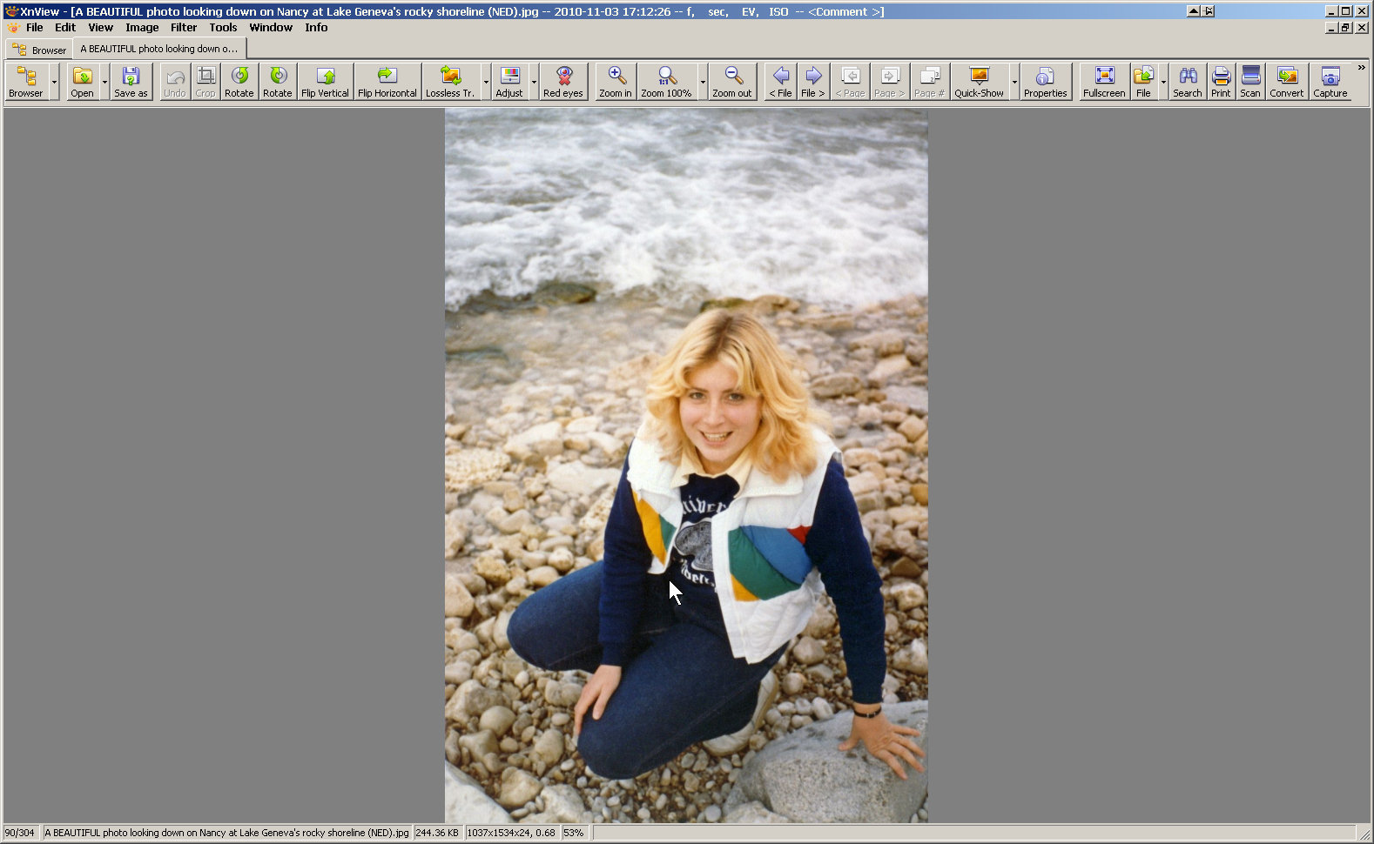Click the Print button
The height and width of the screenshot is (844, 1374).
coord(1221,82)
